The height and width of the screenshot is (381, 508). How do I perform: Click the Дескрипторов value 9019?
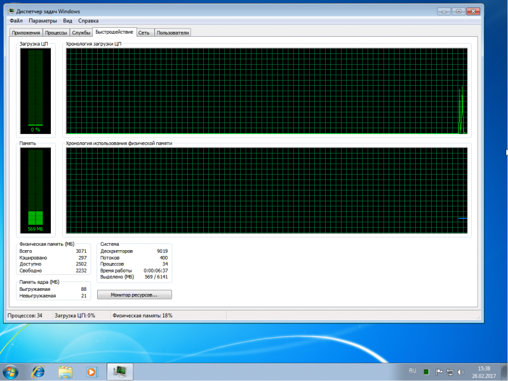[163, 251]
